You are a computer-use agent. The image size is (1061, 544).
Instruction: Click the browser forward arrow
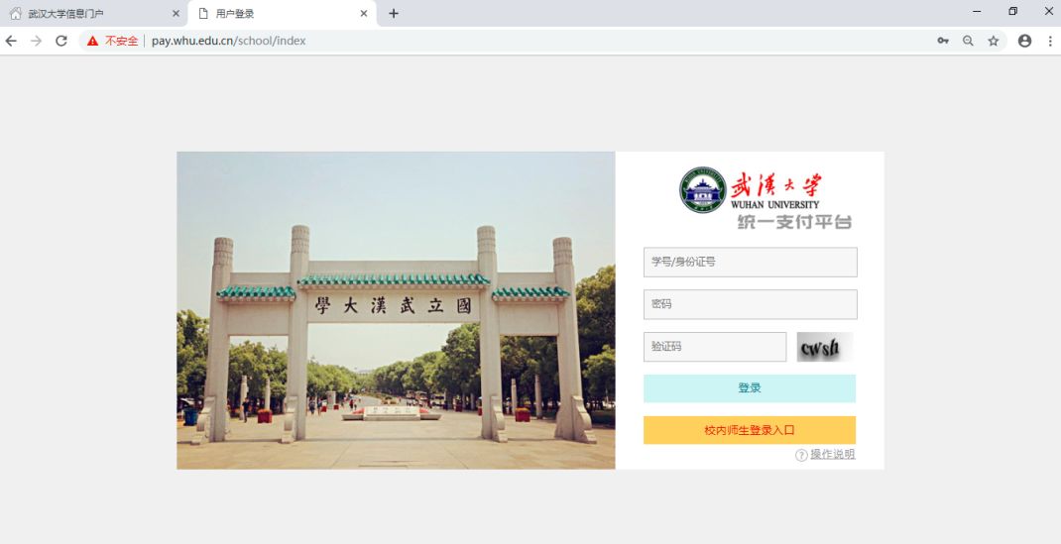point(37,41)
